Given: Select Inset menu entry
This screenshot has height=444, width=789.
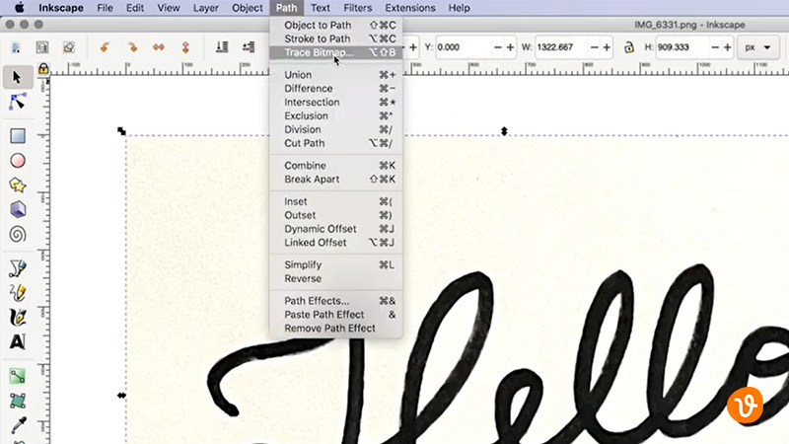Looking at the screenshot, I should pos(335,201).
